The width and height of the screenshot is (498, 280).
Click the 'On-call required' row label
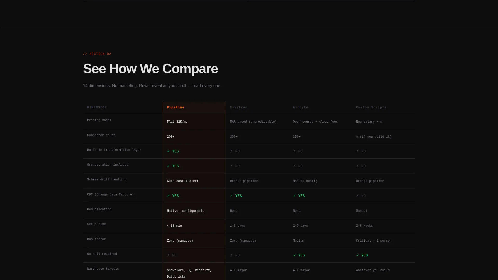[102, 254]
